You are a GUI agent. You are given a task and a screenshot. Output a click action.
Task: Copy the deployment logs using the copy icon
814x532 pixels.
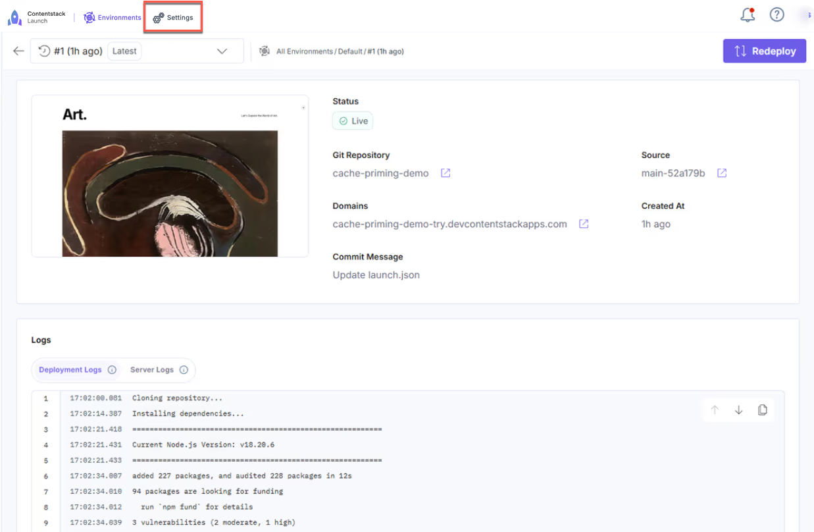[x=762, y=410]
